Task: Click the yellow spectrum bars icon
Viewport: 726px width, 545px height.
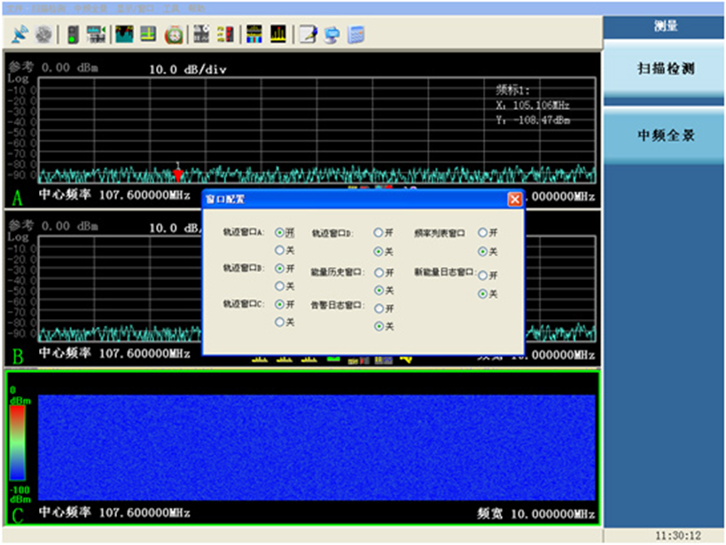Action: (278, 35)
